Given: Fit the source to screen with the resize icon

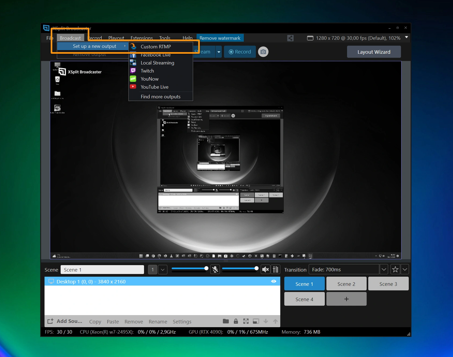Looking at the screenshot, I should click(246, 321).
